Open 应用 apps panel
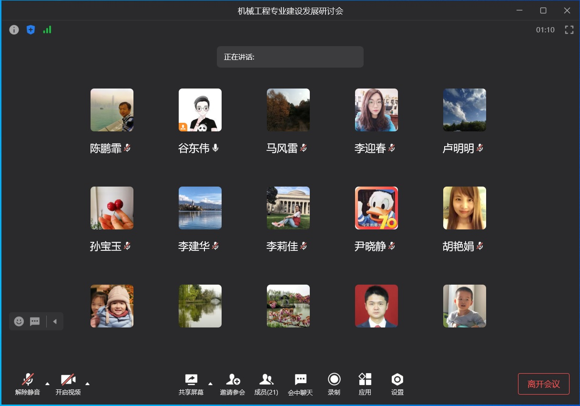 point(365,384)
